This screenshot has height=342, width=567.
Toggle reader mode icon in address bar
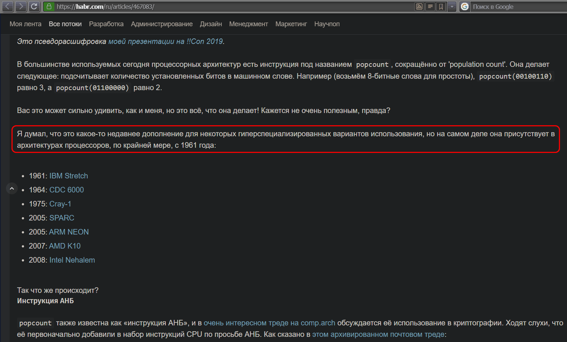coord(430,6)
